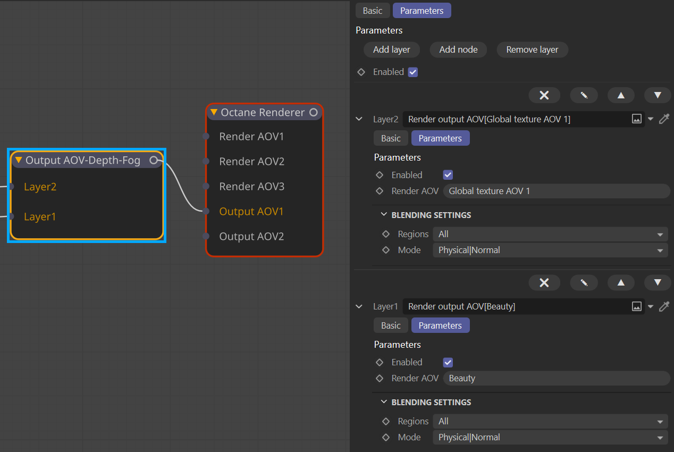Disable the Enabled checkbox for Layer2
This screenshot has height=452, width=674.
(x=448, y=175)
